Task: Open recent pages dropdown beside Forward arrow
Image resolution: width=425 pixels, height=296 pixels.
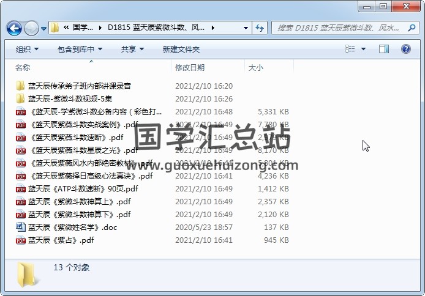Action: coord(43,28)
